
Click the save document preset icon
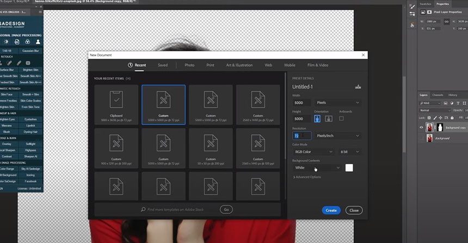coord(358,86)
